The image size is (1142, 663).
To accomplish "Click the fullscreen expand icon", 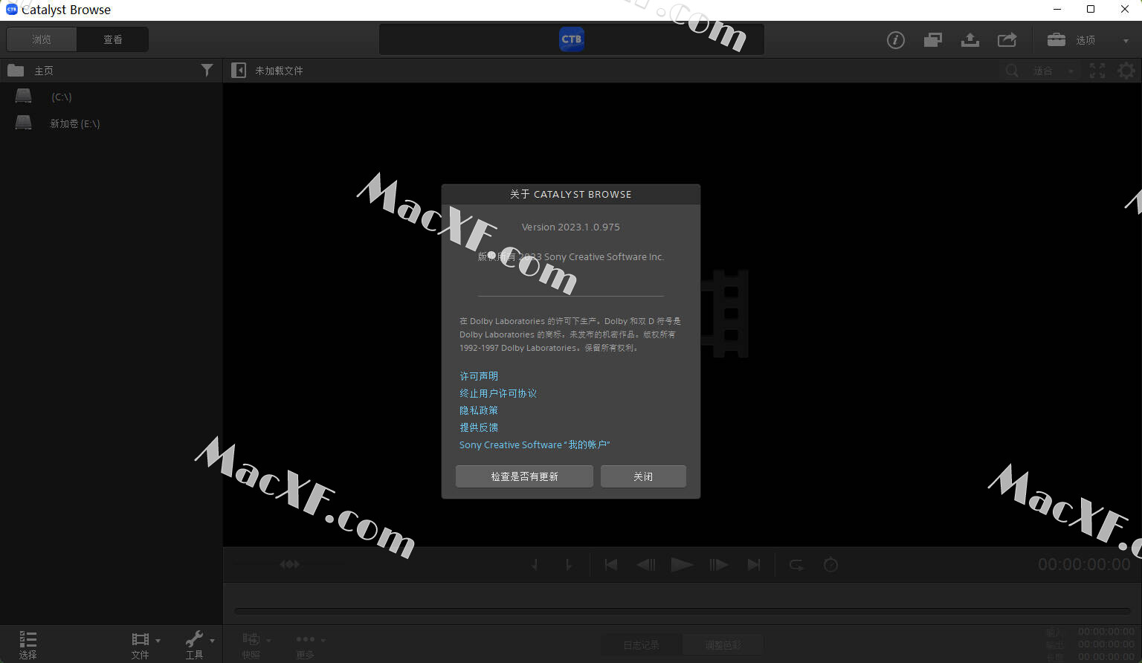I will coord(1097,71).
